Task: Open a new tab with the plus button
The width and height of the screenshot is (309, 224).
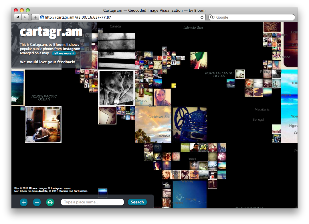Action: pyautogui.click(x=35, y=17)
